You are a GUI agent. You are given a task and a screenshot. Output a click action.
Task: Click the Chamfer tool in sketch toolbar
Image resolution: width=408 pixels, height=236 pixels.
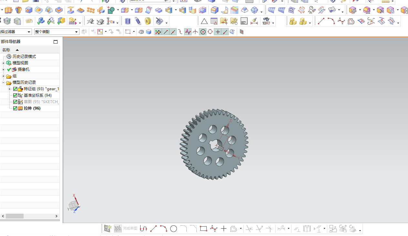tap(194, 229)
